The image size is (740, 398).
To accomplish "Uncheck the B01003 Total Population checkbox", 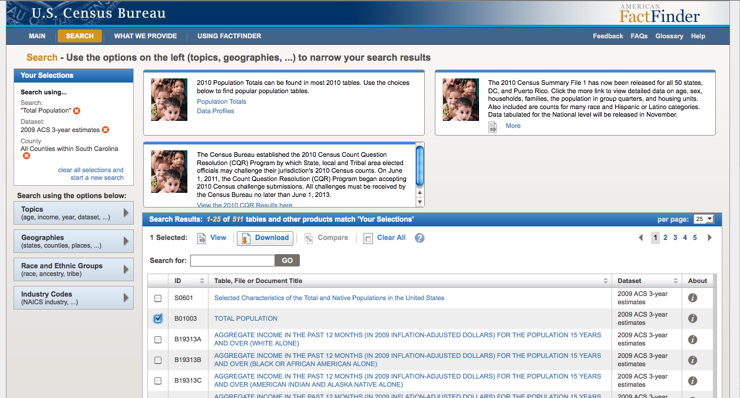I will [x=158, y=318].
